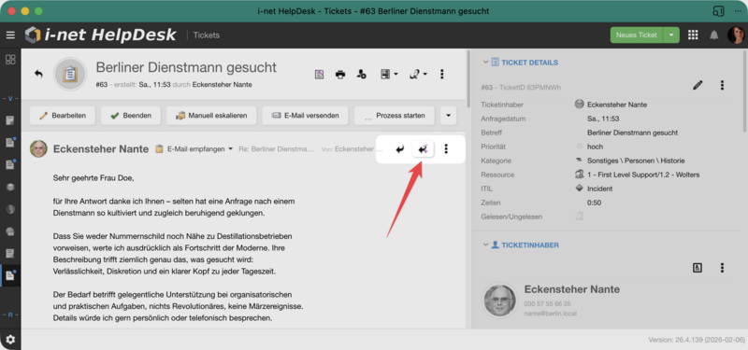Viewport: 748px width, 350px height.
Task: Collapse the TICKET DETAILS section
Action: click(x=485, y=62)
